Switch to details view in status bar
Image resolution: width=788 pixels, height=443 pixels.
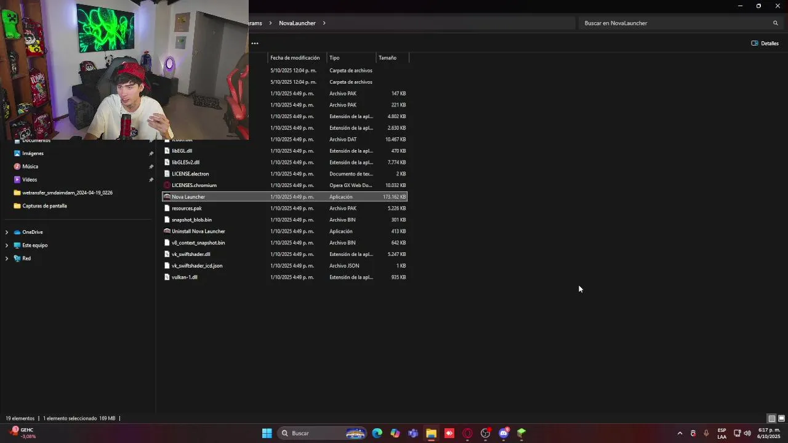point(771,418)
